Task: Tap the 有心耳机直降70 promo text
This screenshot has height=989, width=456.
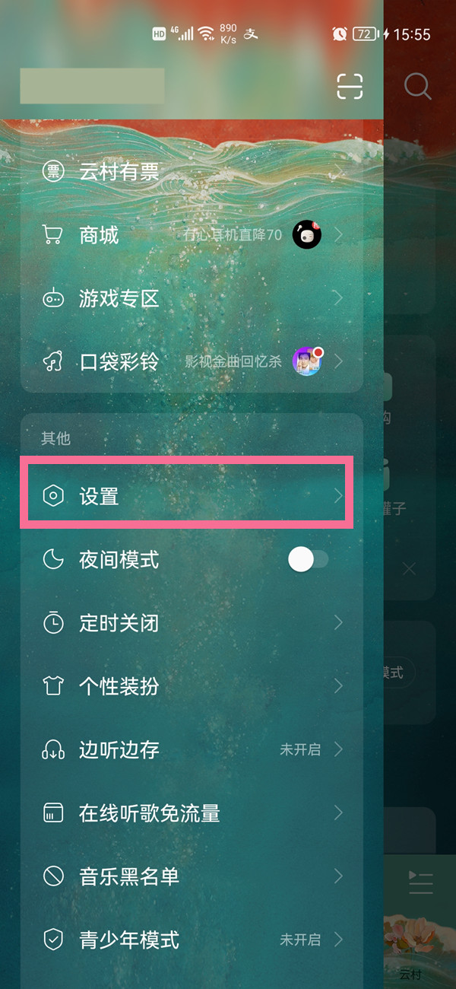Action: click(x=233, y=235)
